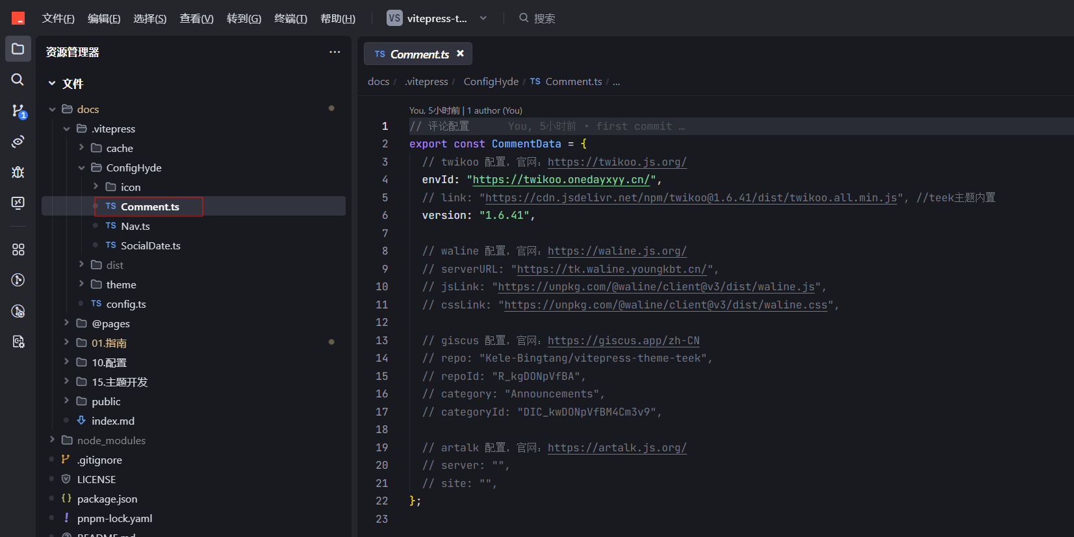Viewport: 1074px width, 537px height.
Task: Open the giscus.app/zh-CN link
Action: [623, 340]
